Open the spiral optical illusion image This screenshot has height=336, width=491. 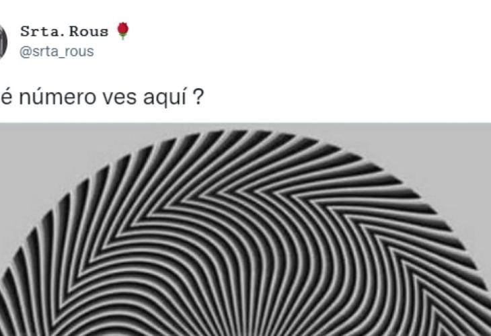click(x=245, y=229)
